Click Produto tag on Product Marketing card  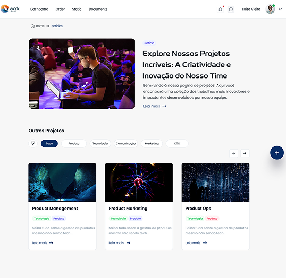click(136, 219)
